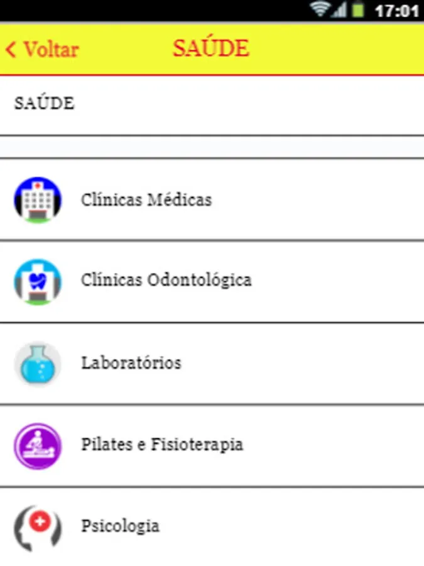Image resolution: width=424 pixels, height=566 pixels.
Task: Click the psychology head icon
Action: click(38, 527)
